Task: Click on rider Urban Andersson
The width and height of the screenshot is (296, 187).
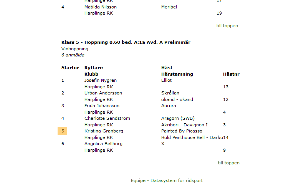Action: coord(103,93)
